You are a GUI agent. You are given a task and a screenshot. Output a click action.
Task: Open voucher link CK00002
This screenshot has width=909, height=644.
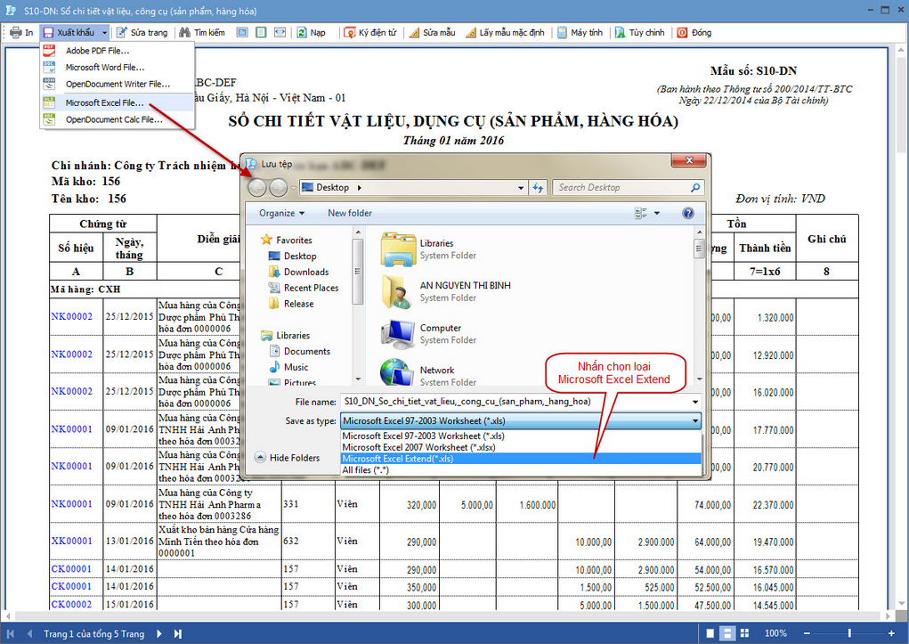71,604
